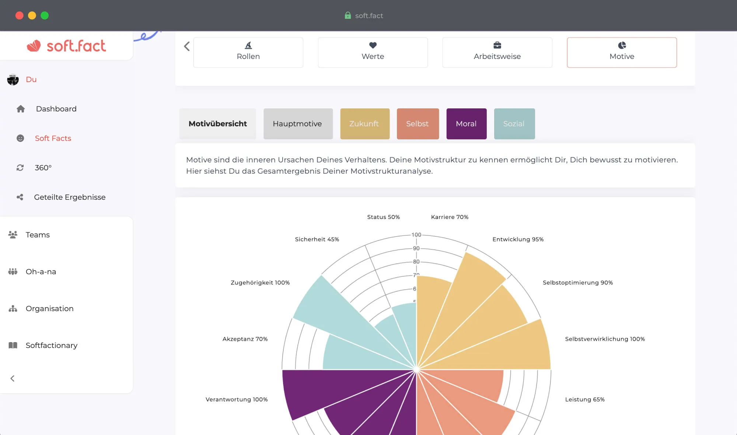Click the soft.fact logo
The height and width of the screenshot is (435, 737).
pyautogui.click(x=66, y=46)
